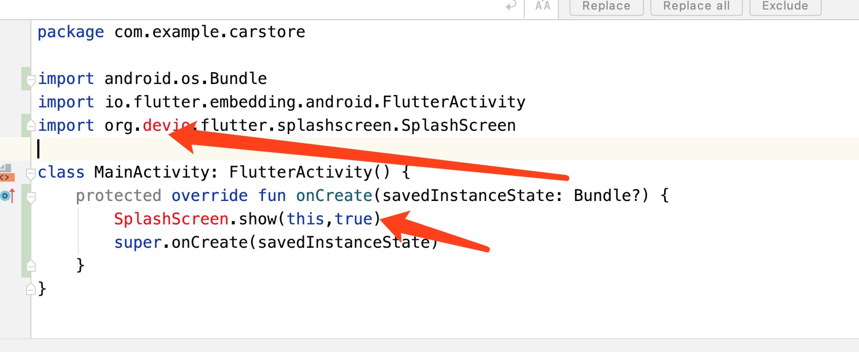859x352 pixels.
Task: Collapse the MainActivity class fold marker
Action: click(31, 173)
